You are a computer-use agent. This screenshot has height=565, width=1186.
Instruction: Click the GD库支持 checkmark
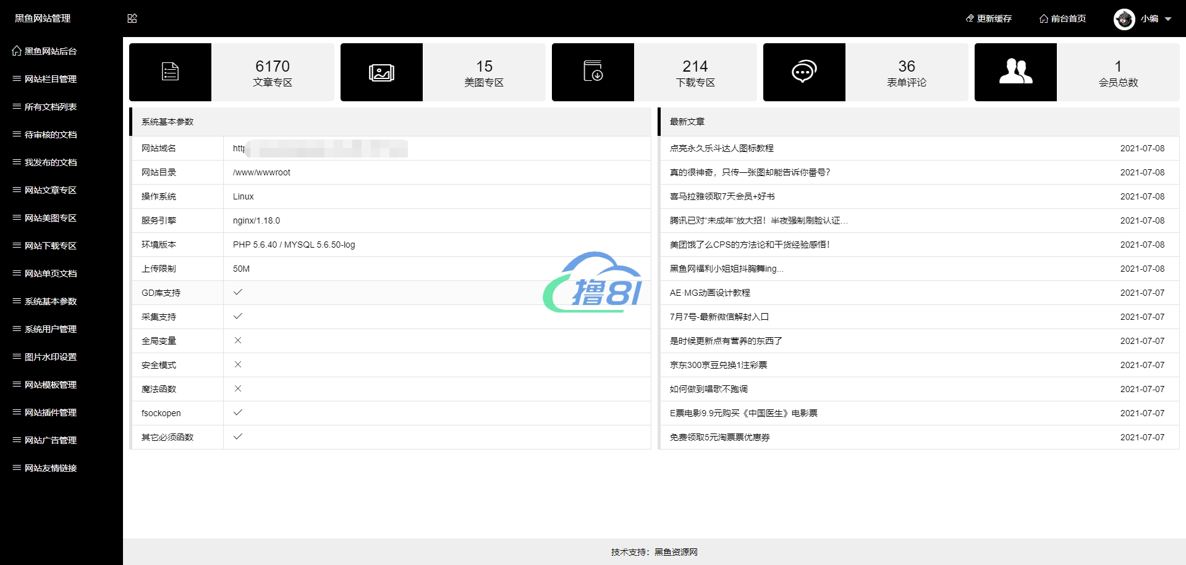click(x=238, y=292)
